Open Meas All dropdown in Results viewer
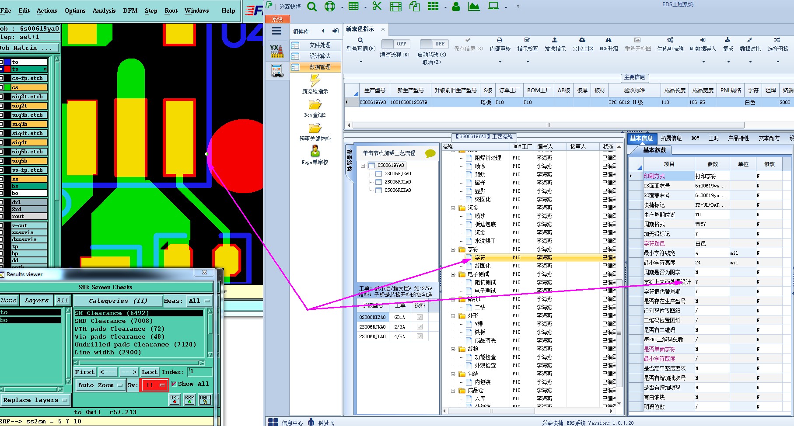794x426 pixels. tap(199, 301)
